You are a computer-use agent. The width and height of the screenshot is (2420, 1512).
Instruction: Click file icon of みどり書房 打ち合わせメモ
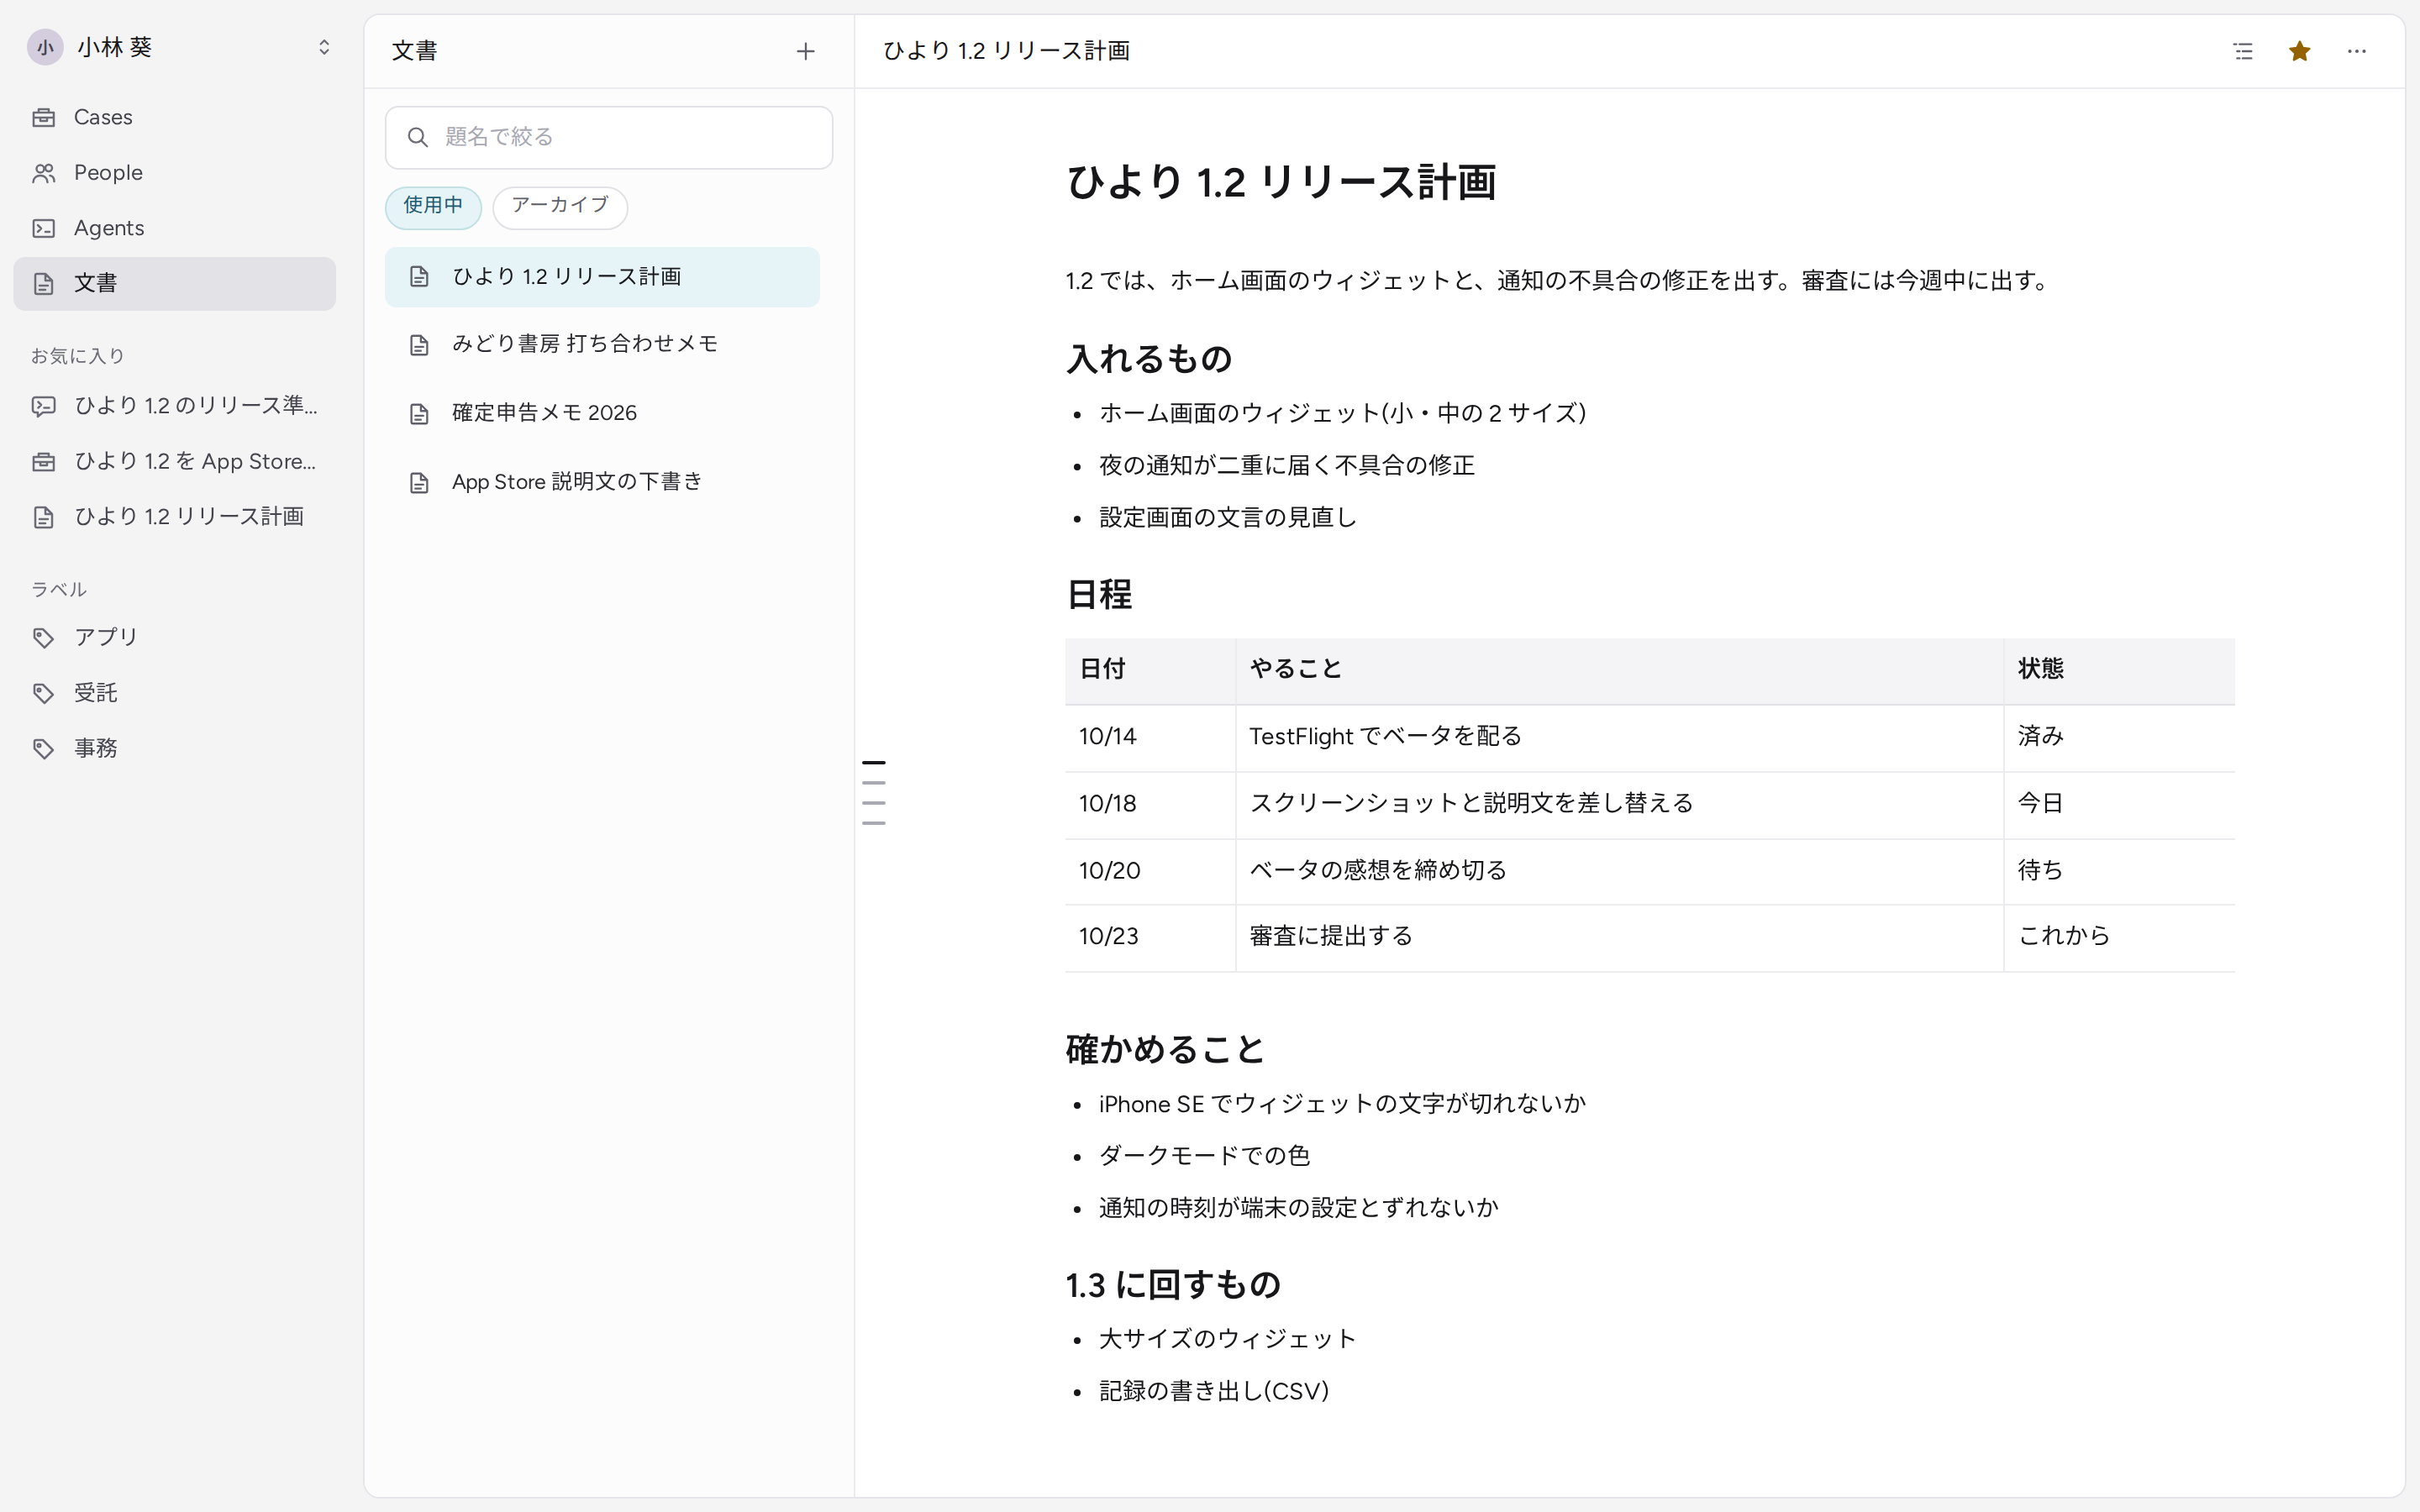(x=420, y=345)
